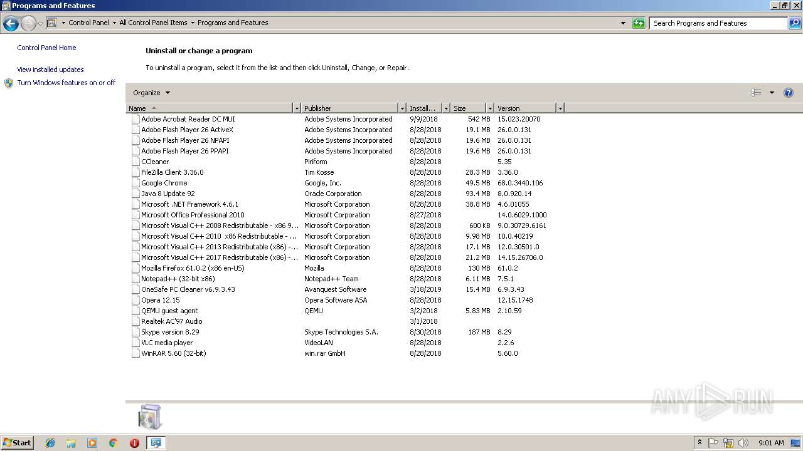Launch Opera from the taskbar
This screenshot has width=803, height=451.
(x=134, y=443)
